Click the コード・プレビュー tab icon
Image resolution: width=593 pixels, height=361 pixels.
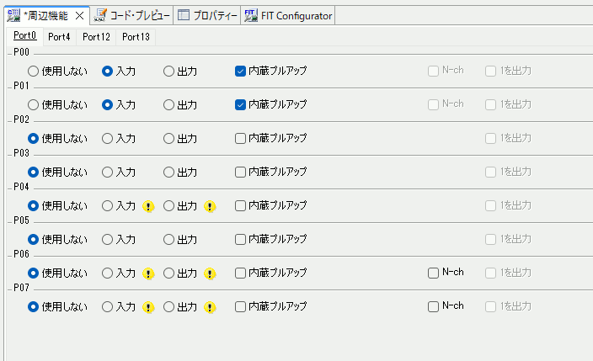tap(100, 15)
